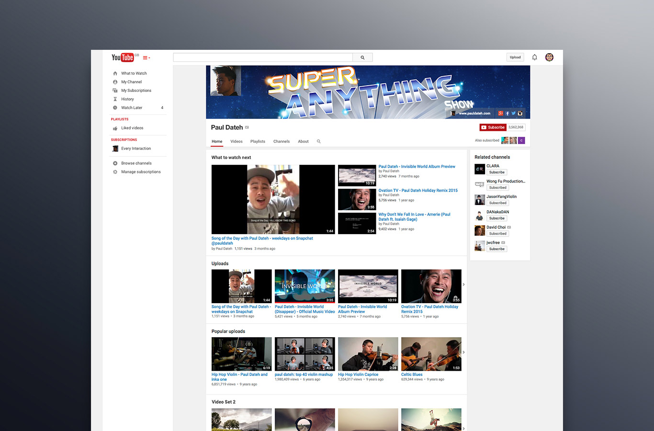654x431 pixels.
Task: Open Invisible World Album Preview link
Action: pyautogui.click(x=417, y=167)
